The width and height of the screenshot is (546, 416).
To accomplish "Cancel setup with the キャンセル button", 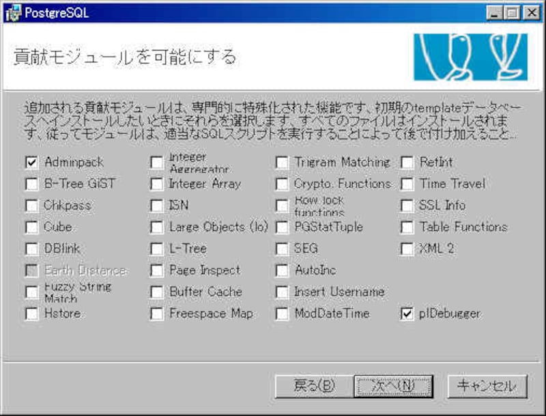I will click(487, 386).
